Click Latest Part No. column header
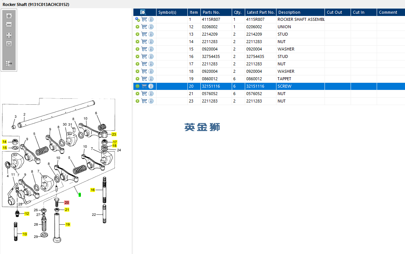This screenshot has height=254, width=405. 260,12
